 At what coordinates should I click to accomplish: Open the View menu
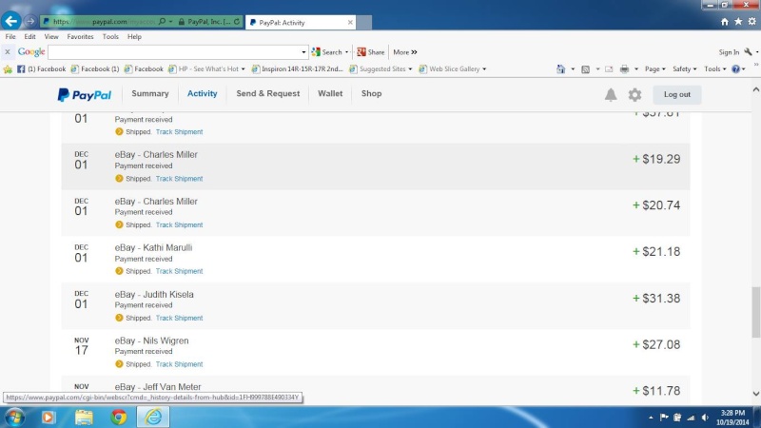tap(51, 36)
